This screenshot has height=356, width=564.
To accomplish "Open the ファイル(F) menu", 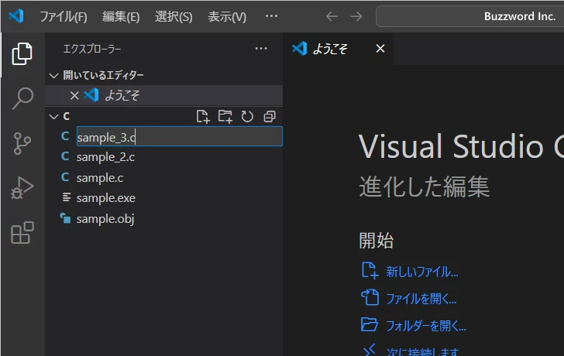I will (64, 16).
